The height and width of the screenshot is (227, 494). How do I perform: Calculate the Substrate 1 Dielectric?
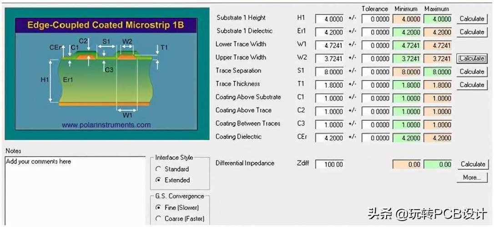pyautogui.click(x=472, y=32)
